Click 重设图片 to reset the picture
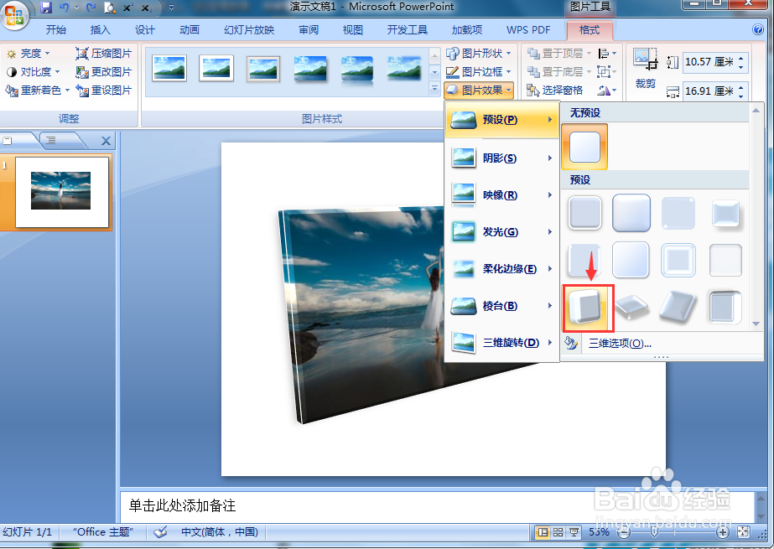Screen dimensions: 774x549 (x=104, y=91)
